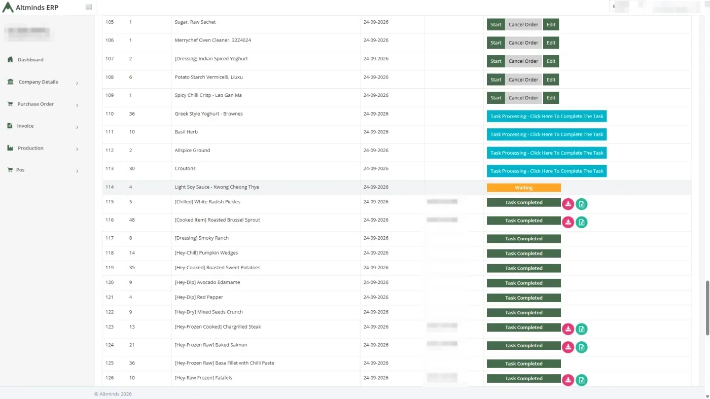Image resolution: width=710 pixels, height=399 pixels.
Task: Download PDF for Baked Salmon row
Action: pyautogui.click(x=568, y=347)
